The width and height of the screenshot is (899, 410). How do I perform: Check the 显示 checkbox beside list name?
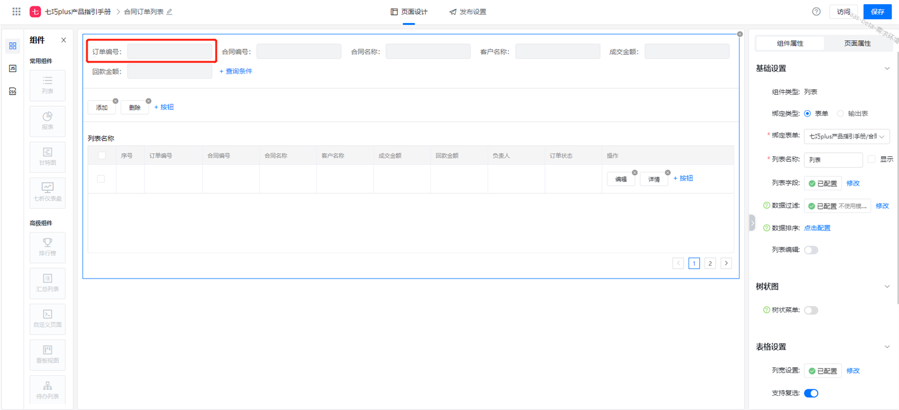point(872,159)
